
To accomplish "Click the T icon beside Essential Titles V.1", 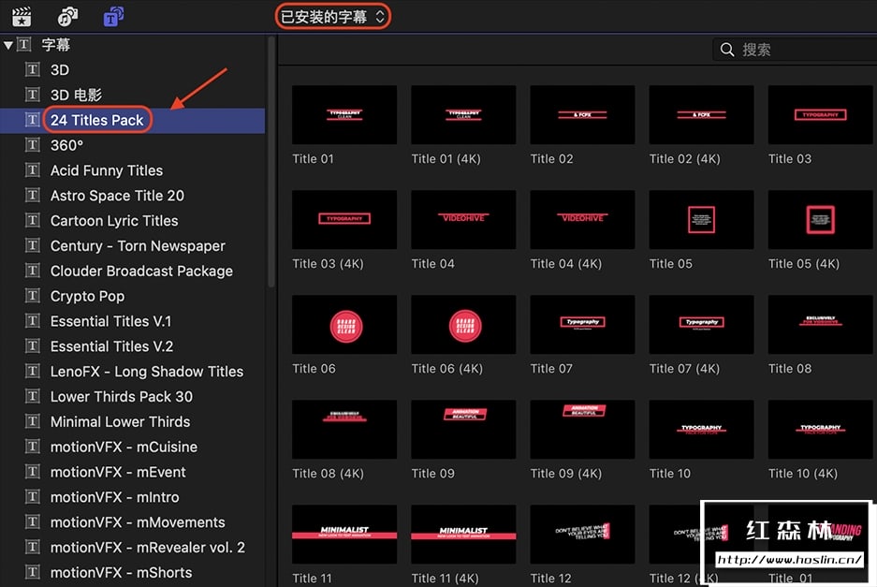I will pos(33,320).
